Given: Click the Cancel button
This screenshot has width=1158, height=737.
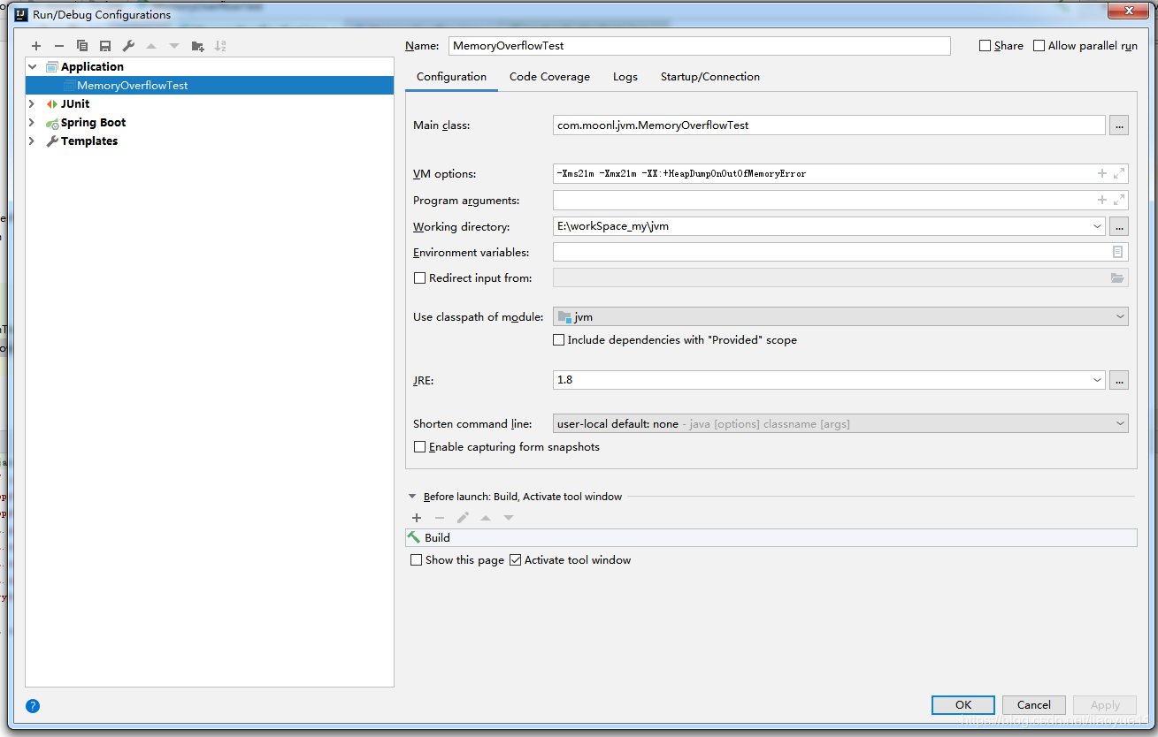Looking at the screenshot, I should coord(1034,704).
